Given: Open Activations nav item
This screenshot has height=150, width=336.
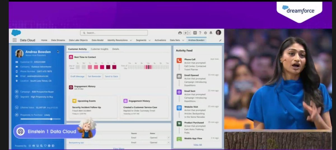Looking at the screenshot, I should point(160,40).
